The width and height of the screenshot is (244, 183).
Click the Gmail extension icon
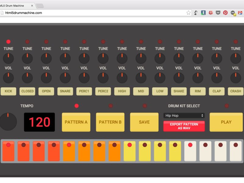240,13
